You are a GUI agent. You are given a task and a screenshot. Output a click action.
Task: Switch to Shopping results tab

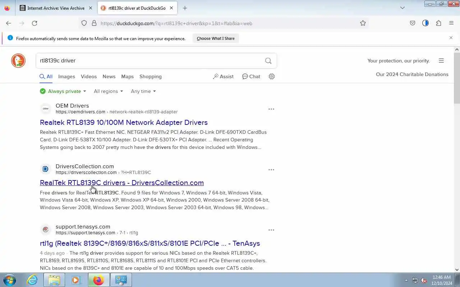click(x=151, y=76)
